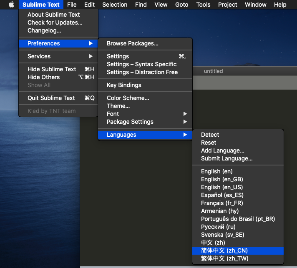
Task: Open the Goto menu
Action: point(181,4)
